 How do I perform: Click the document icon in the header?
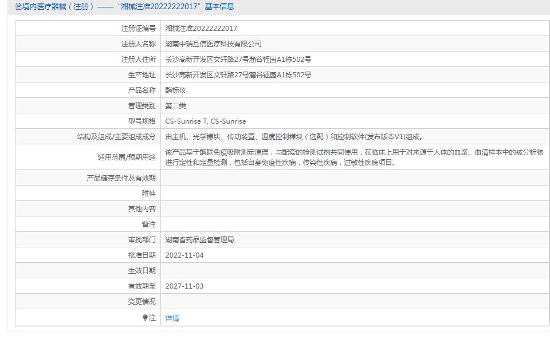coord(18,7)
